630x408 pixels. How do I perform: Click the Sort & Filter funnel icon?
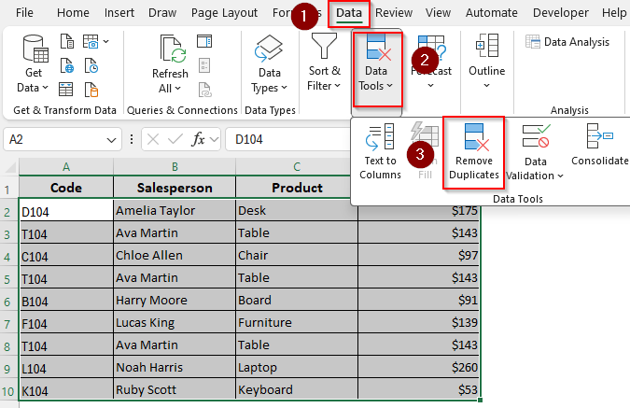[x=324, y=46]
